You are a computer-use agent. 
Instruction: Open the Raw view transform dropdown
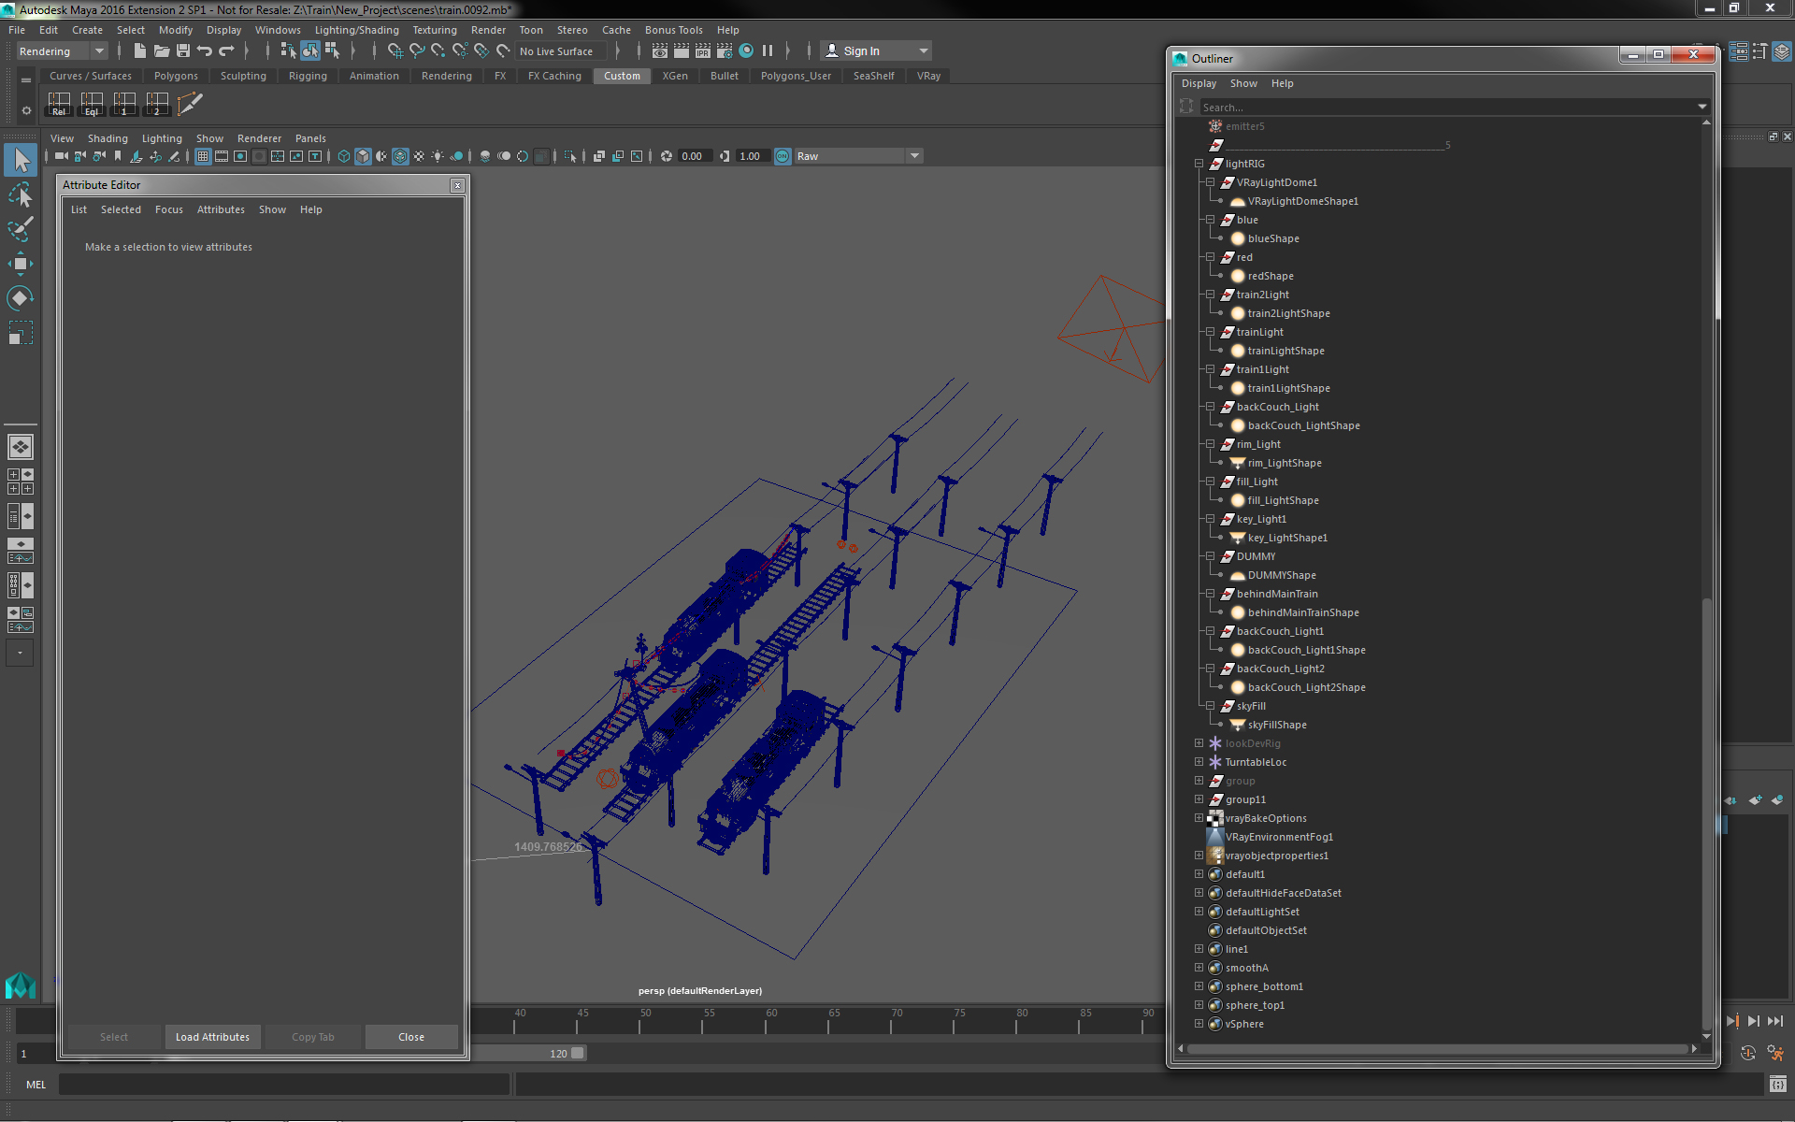click(x=858, y=156)
